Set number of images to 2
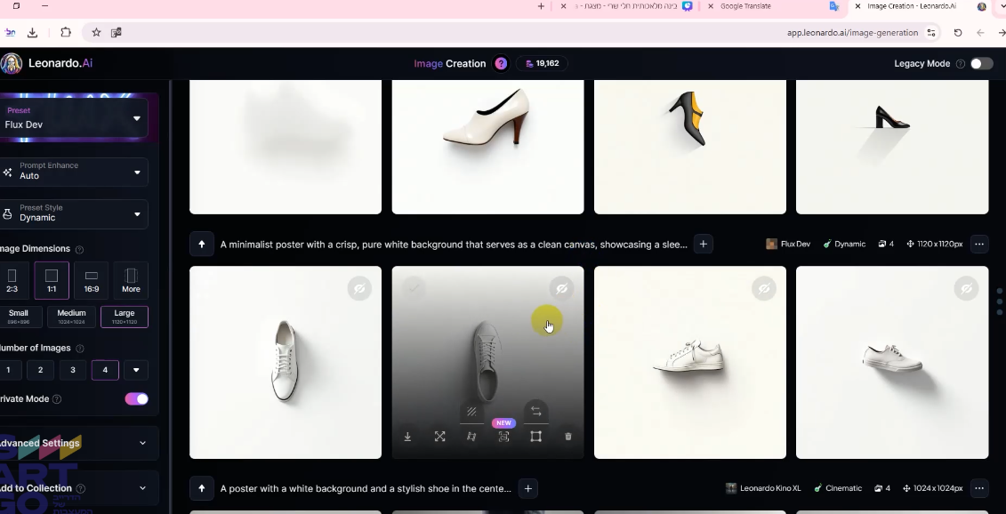 point(40,370)
